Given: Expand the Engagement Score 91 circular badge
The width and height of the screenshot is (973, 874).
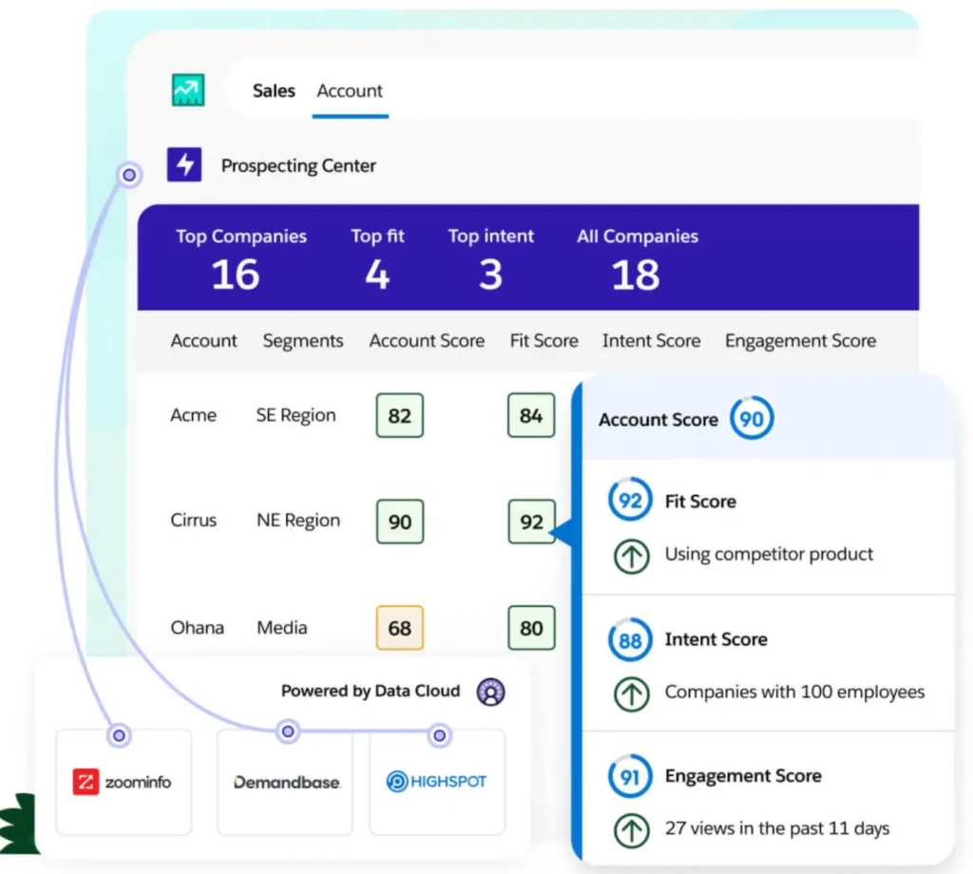Looking at the screenshot, I should tap(629, 776).
